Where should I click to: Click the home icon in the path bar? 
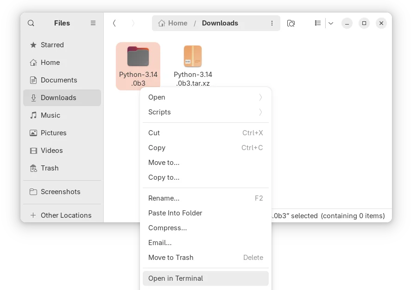[x=161, y=23]
